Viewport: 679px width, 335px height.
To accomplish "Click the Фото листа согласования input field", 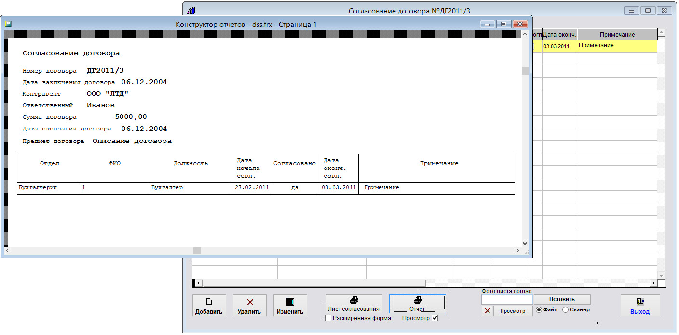I will [x=507, y=299].
